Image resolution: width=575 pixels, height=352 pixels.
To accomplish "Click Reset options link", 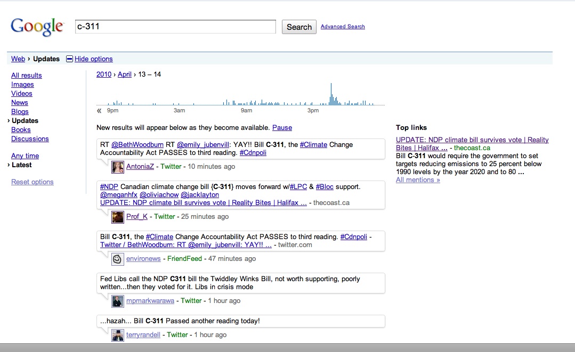I will pos(33,182).
